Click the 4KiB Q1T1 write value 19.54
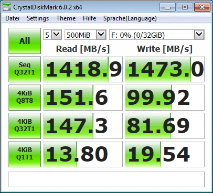This screenshot has width=213, height=193. tap(165, 154)
